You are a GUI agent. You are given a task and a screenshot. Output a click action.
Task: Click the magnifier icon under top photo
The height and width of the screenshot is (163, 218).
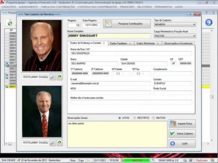pos(53,77)
